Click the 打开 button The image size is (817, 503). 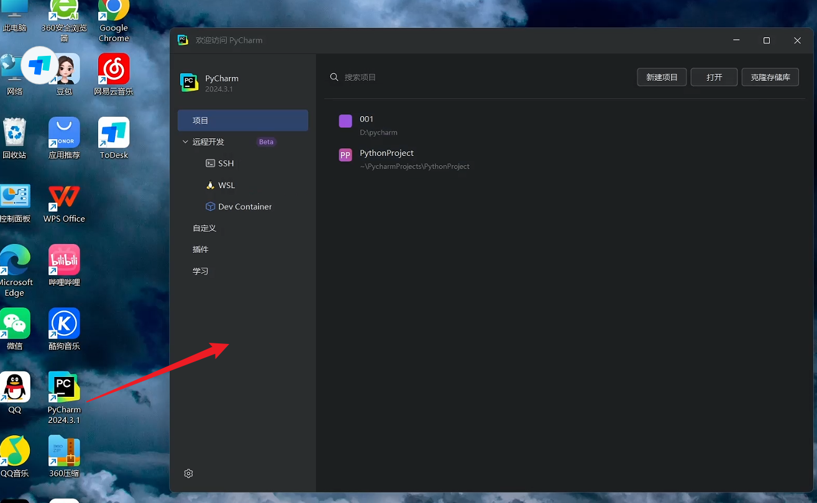click(714, 77)
